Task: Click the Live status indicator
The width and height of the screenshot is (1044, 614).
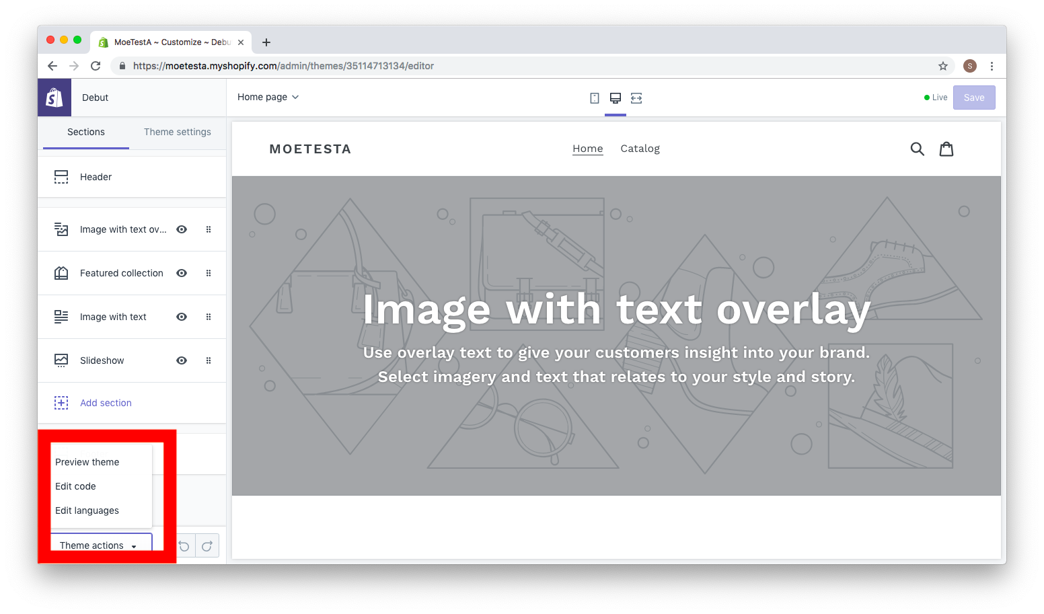Action: (936, 98)
